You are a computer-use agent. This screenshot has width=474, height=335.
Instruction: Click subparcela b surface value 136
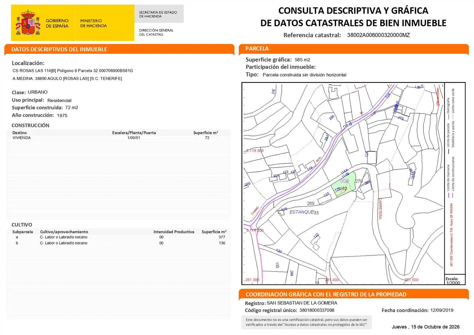pos(222,243)
